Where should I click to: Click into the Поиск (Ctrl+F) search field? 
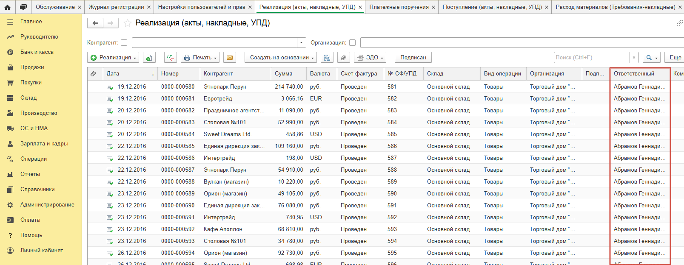(592, 58)
